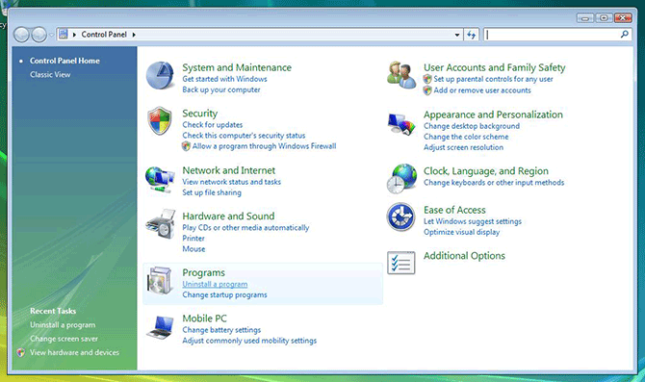Screen dimensions: 645x382
Task: Click the search magnifier icon
Action: tap(625, 35)
